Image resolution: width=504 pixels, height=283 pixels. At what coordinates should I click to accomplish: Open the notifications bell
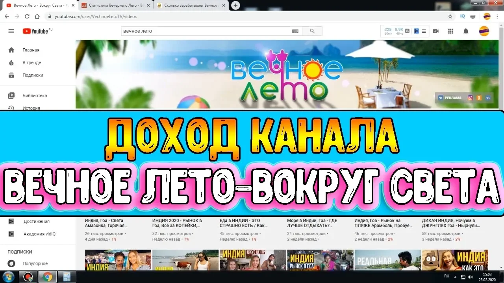(x=466, y=31)
